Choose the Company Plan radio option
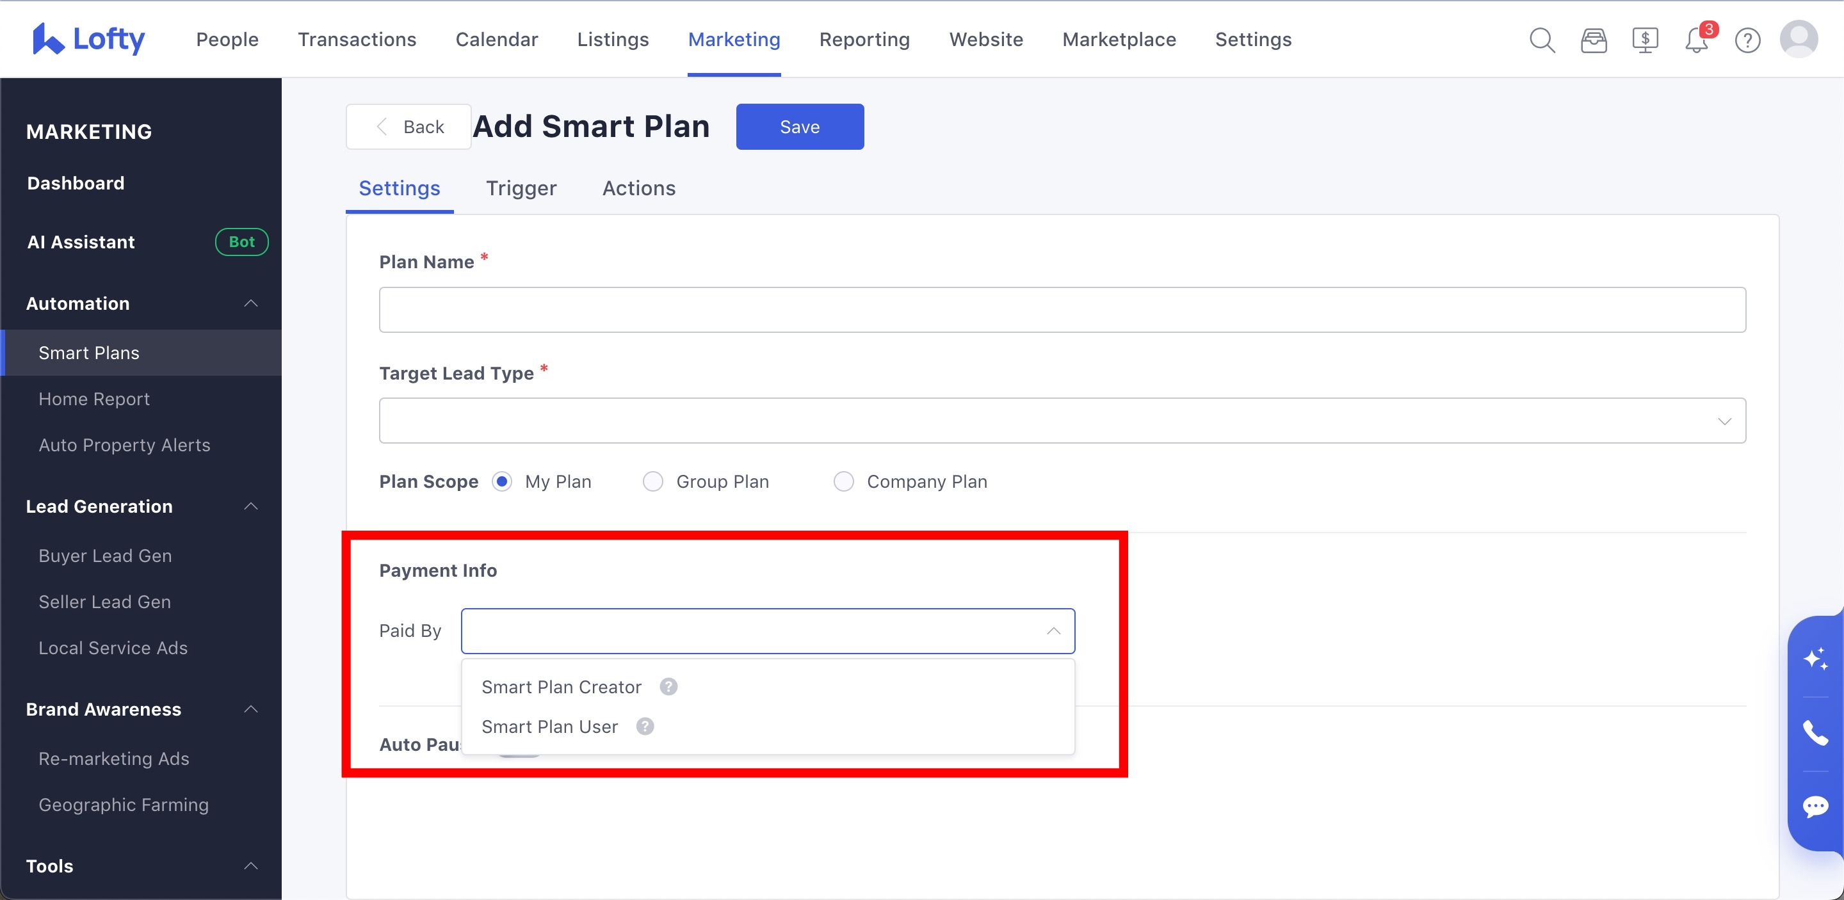The image size is (1844, 900). pos(843,481)
